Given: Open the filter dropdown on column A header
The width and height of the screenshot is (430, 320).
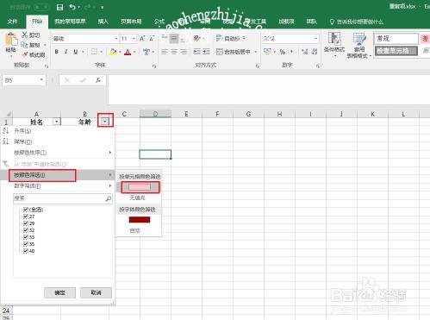Looking at the screenshot, I should click(57, 122).
